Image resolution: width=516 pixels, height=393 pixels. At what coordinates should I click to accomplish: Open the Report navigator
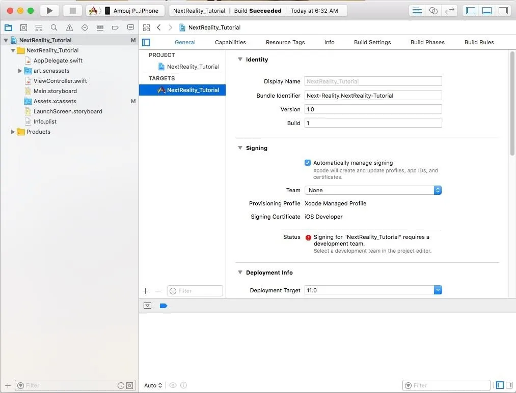[x=130, y=27]
